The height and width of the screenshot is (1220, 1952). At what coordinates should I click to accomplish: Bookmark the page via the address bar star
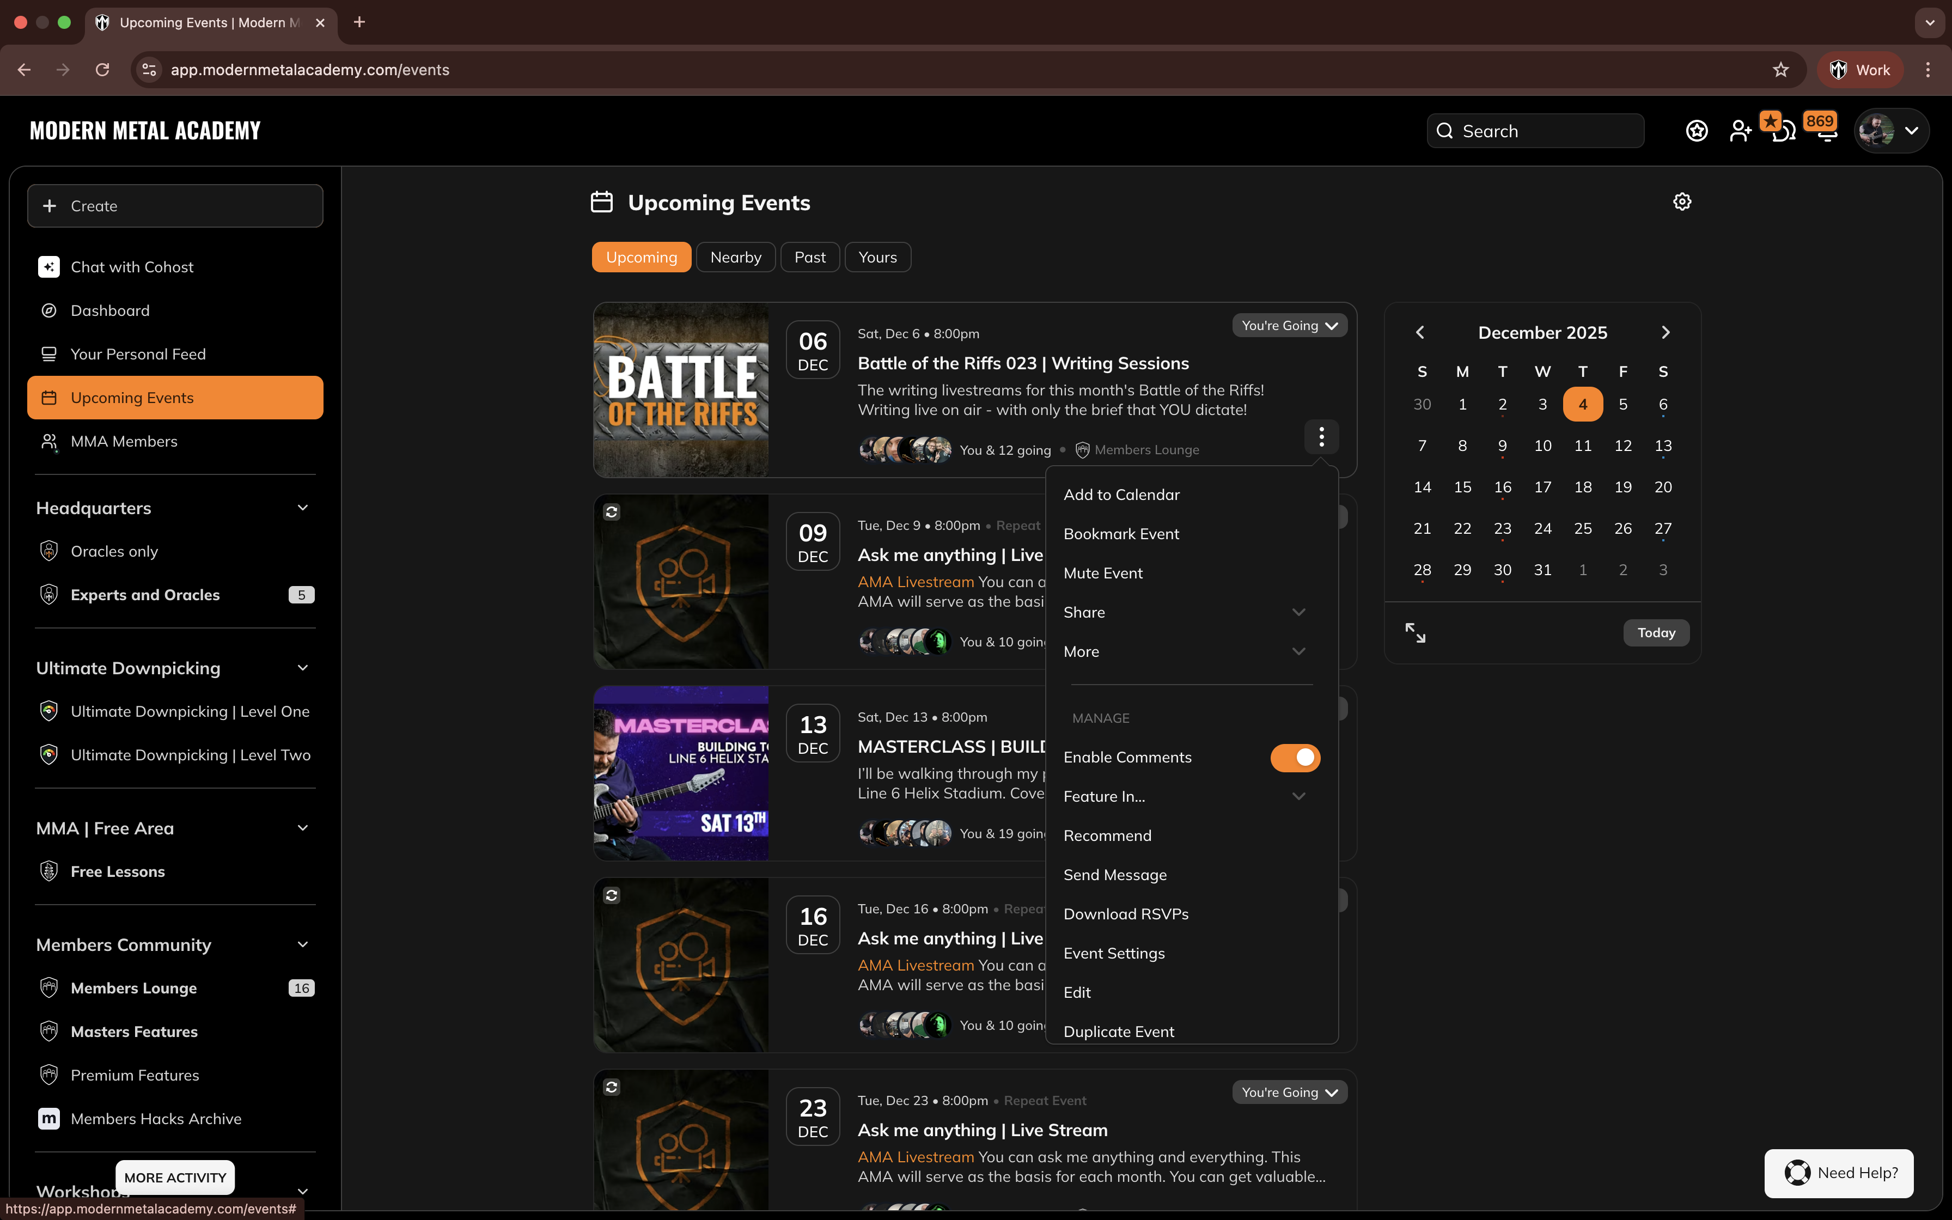(1779, 70)
